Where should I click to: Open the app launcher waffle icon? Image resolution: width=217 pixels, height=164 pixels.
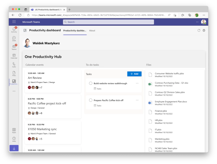tap(14, 22)
